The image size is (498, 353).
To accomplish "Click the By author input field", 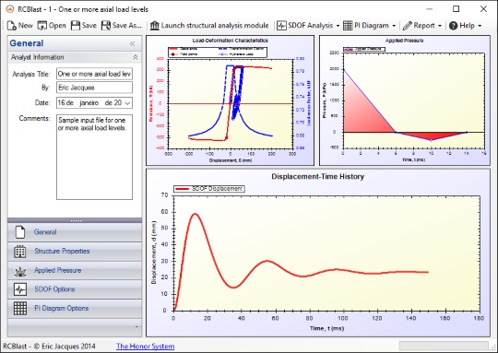I will pos(94,88).
